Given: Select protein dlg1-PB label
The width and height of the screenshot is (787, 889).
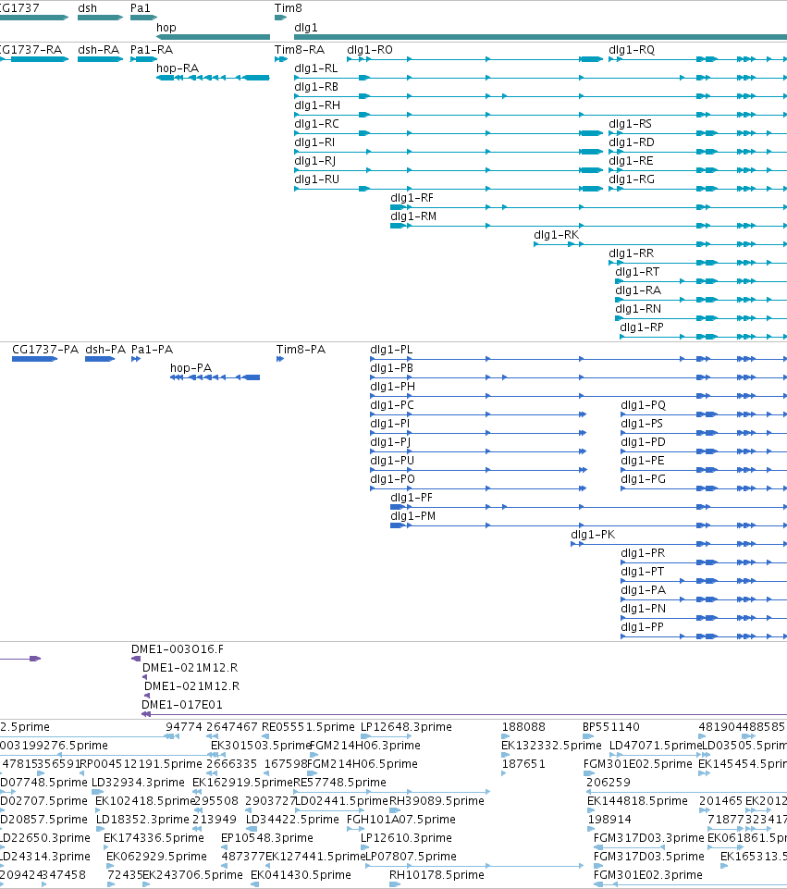Looking at the screenshot, I should coord(391,368).
